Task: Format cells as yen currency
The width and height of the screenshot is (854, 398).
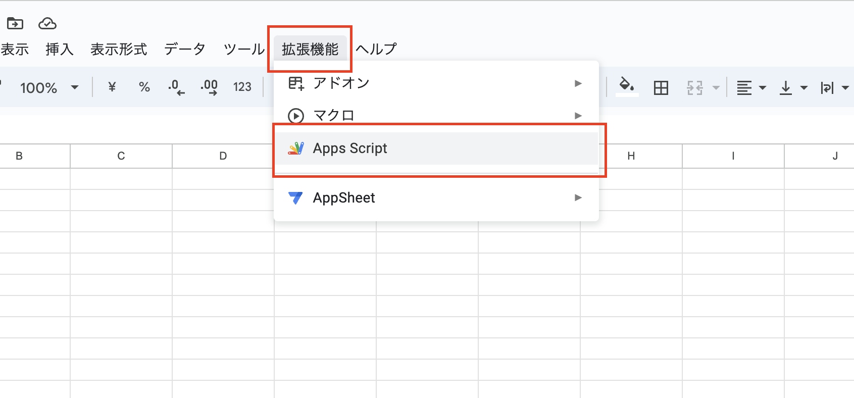Action: [x=112, y=87]
